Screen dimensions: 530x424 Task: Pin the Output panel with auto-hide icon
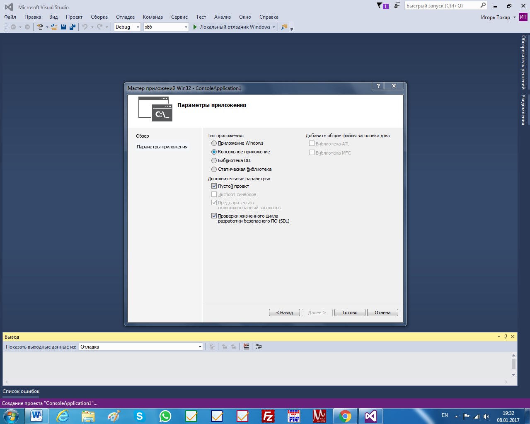coord(506,337)
